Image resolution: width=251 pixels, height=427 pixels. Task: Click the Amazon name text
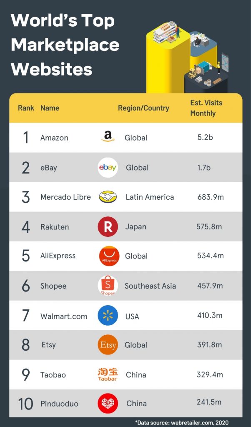point(54,138)
